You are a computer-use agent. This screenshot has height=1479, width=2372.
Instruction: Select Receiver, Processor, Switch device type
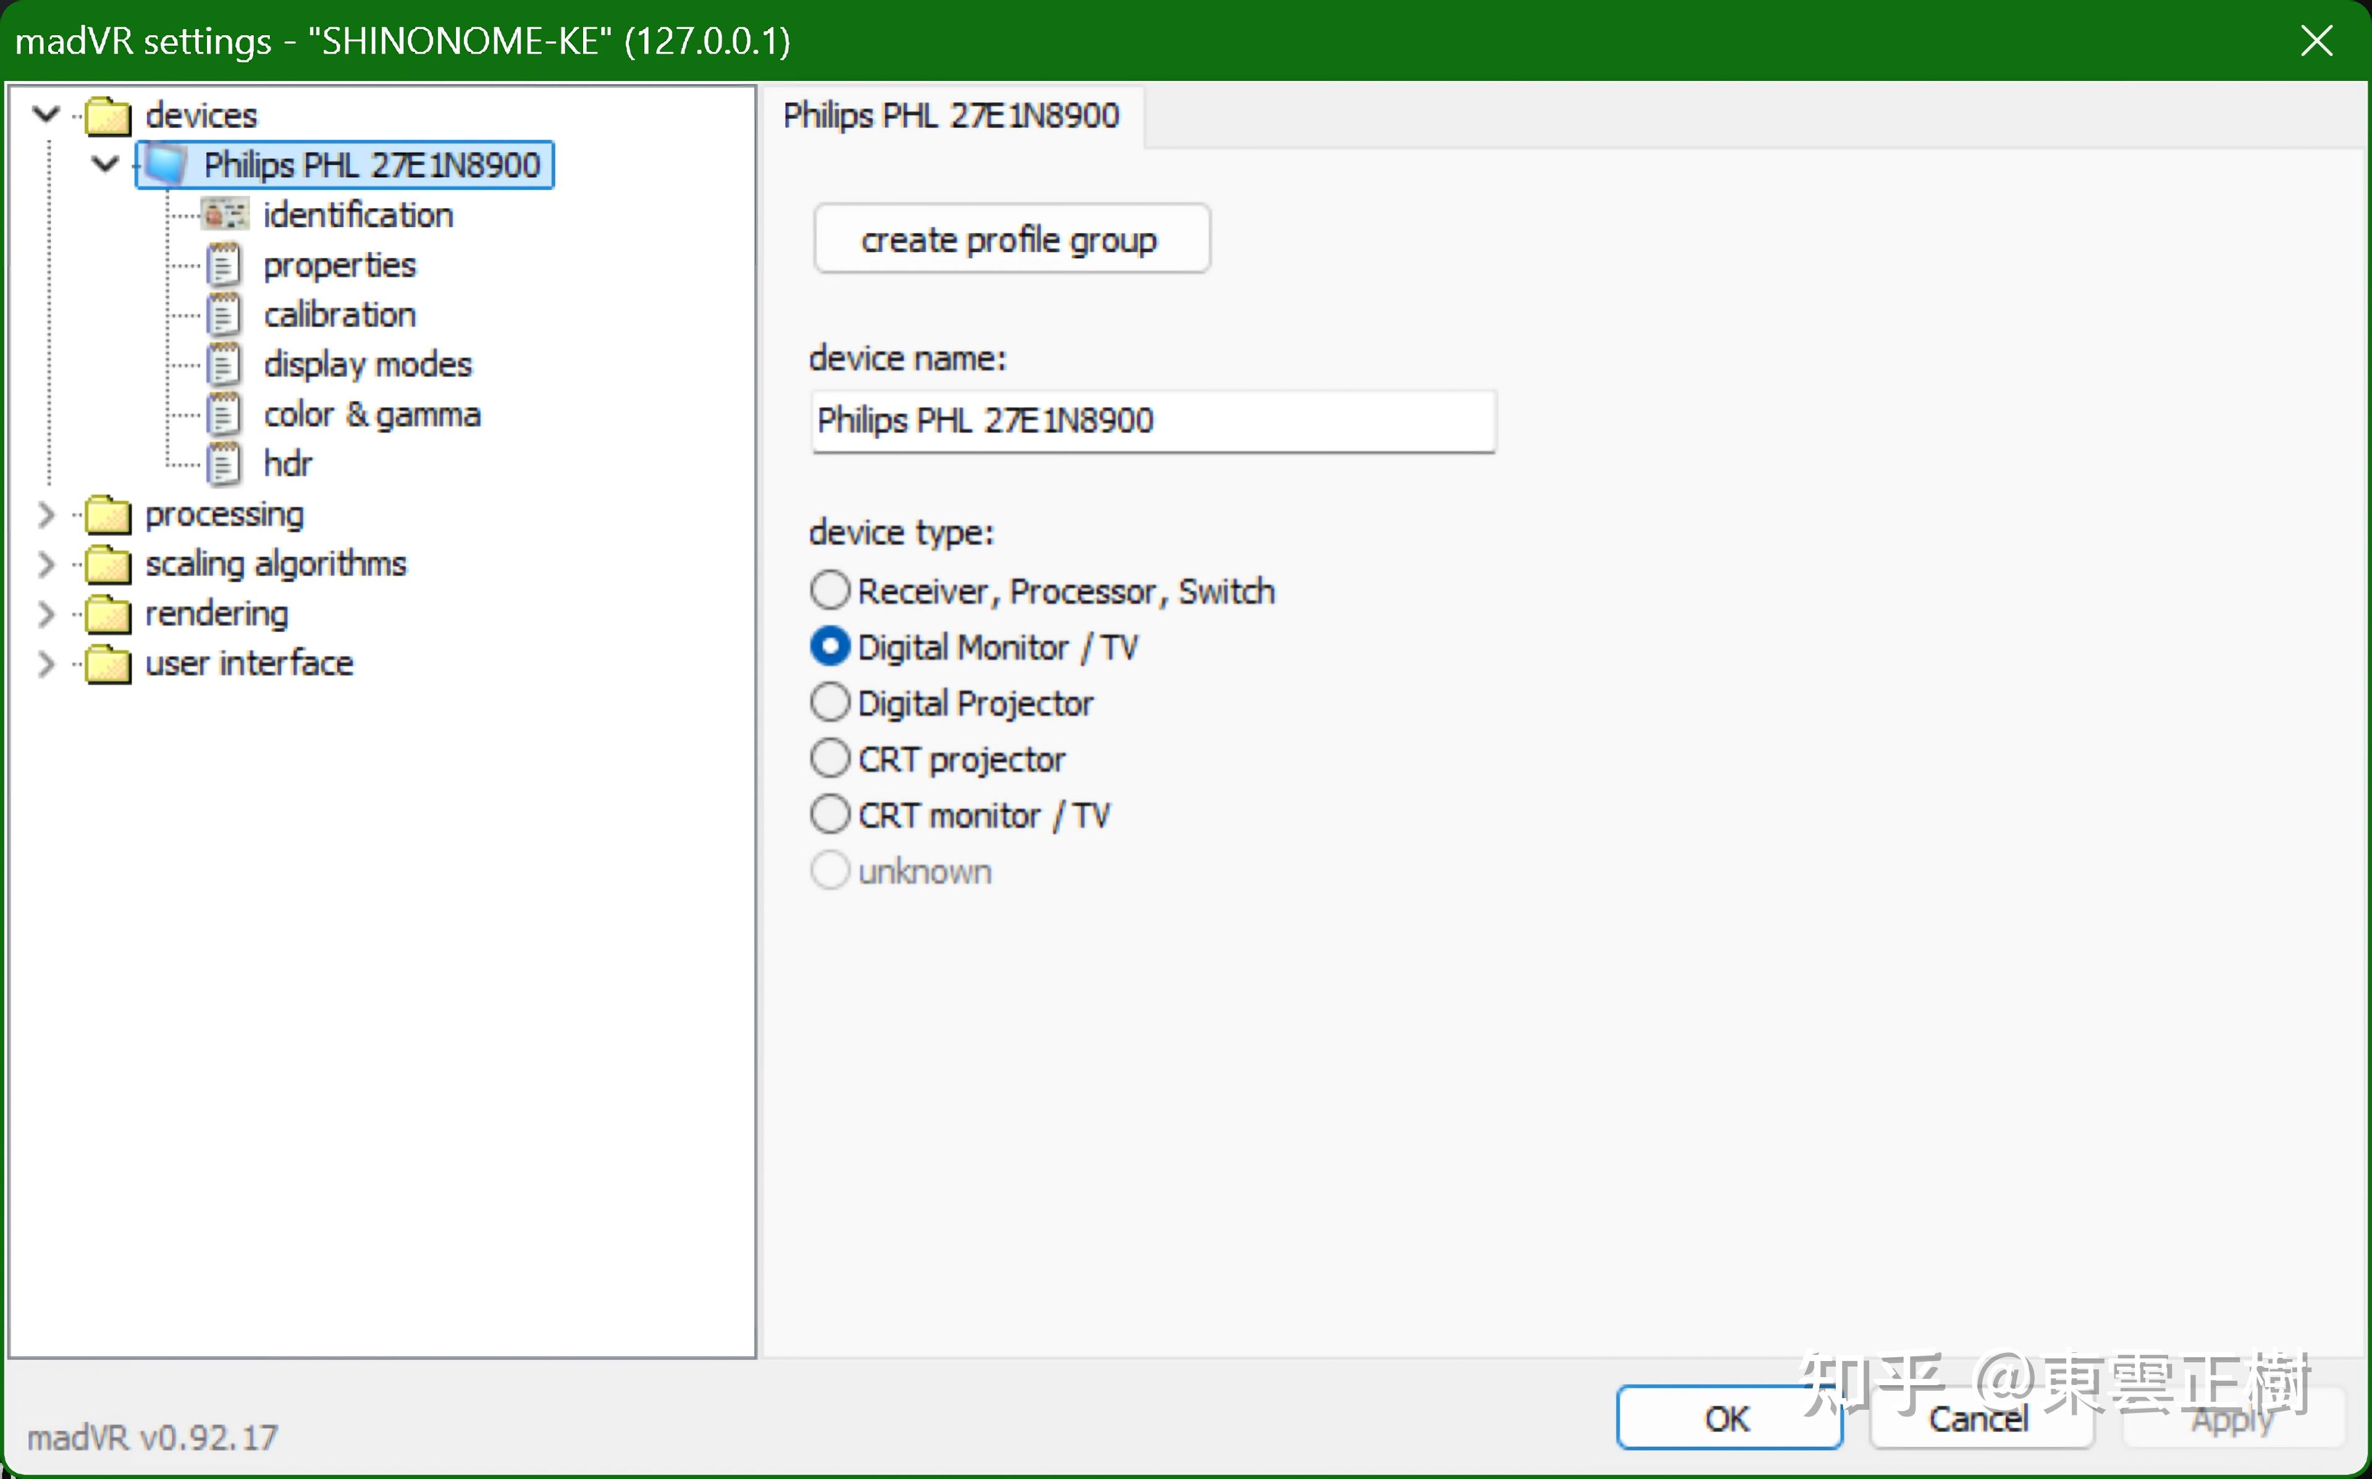pyautogui.click(x=830, y=590)
